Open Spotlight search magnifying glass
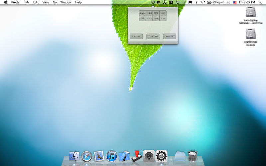The image size is (266, 166). click(260, 2)
